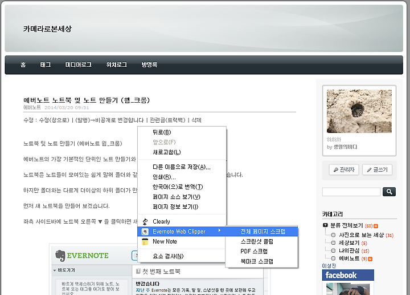Click the orange N badge beside 분류 전체보기
Screen dimensions: 410x295
(376, 226)
